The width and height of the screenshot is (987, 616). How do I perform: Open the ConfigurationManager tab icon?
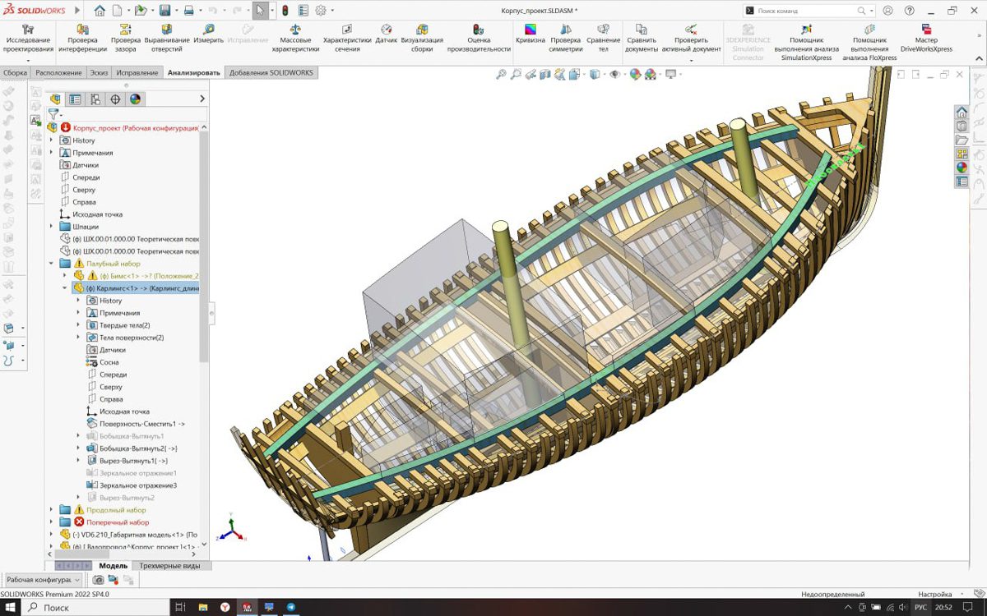click(95, 99)
